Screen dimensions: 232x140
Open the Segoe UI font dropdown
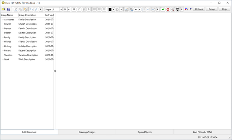point(61,9)
